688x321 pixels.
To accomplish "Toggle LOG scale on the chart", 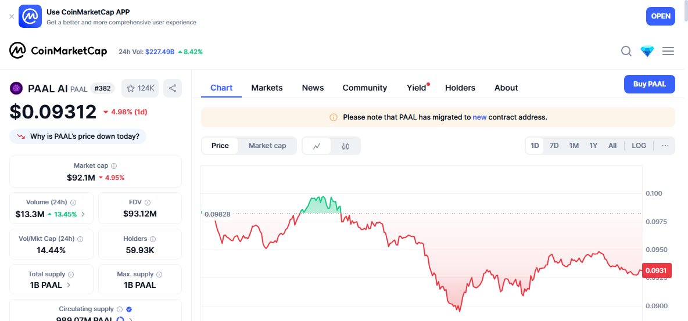I will (x=639, y=146).
